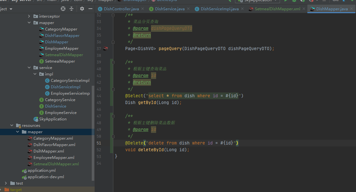Switch to the DishService.java tab
The width and height of the screenshot is (356, 192).
click(170, 9)
